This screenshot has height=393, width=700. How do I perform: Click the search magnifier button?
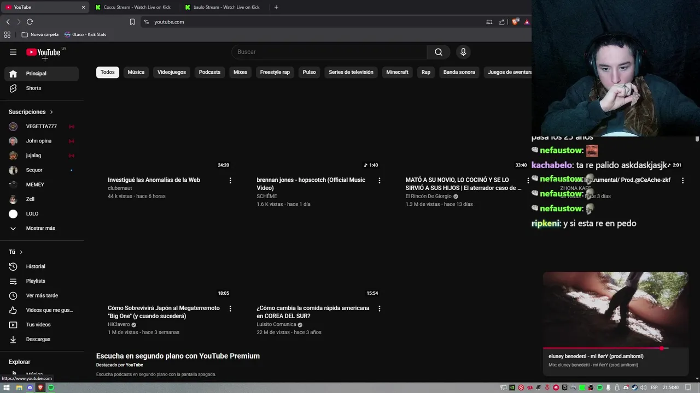pyautogui.click(x=439, y=52)
